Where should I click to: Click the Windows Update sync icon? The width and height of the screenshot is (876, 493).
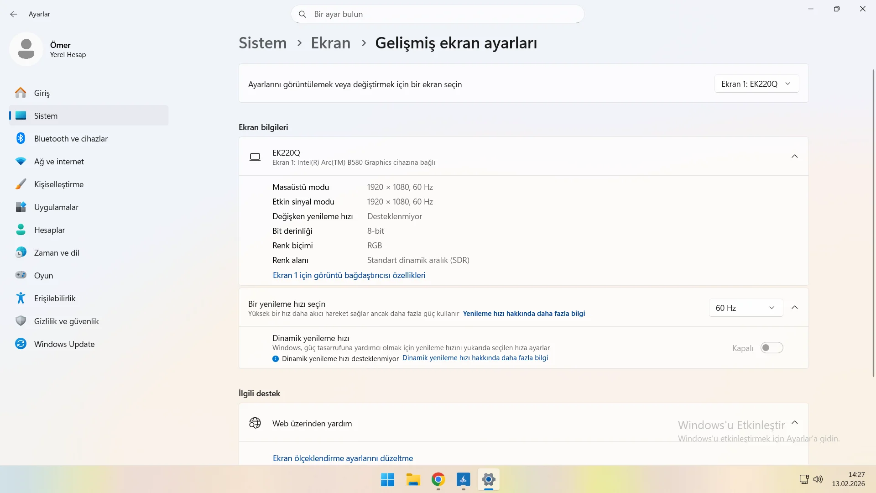coord(21,344)
